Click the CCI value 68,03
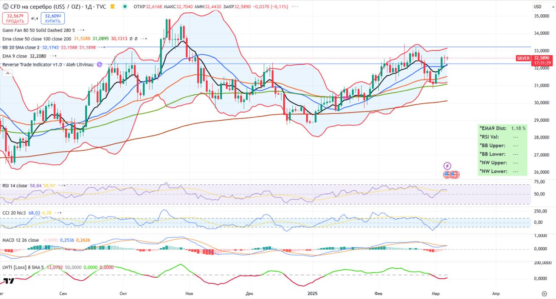This screenshot has width=556, height=299. point(34,213)
